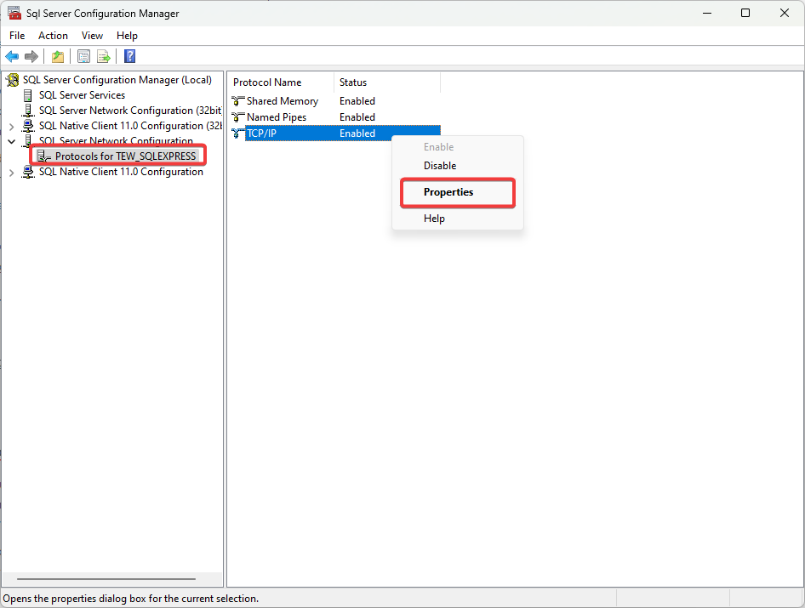Click the Sql Server Configuration Manager title icon

point(14,13)
